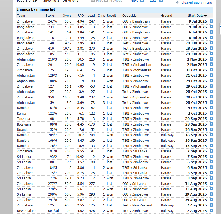Toggle Start Date descending sort arrow

pyautogui.click(x=205, y=16)
